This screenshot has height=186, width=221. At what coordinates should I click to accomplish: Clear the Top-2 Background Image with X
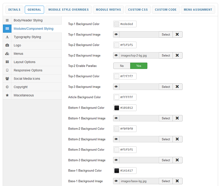click(x=177, y=55)
